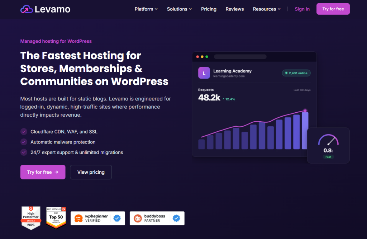Expand the Solutions menu
The image size is (367, 239).
(x=179, y=9)
